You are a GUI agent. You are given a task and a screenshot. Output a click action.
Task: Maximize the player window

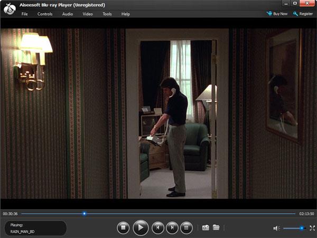295,3
